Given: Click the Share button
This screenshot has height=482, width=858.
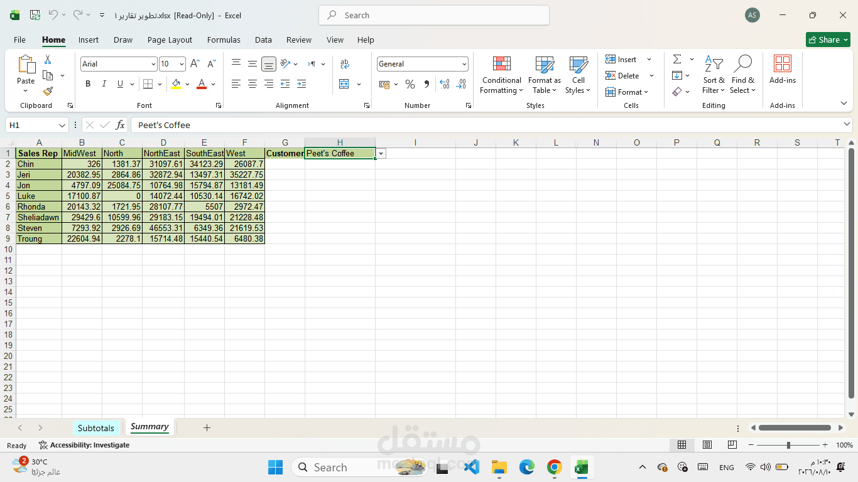Looking at the screenshot, I should tap(828, 40).
